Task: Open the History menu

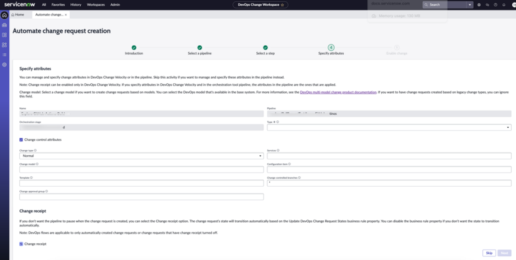Action: coord(76,5)
